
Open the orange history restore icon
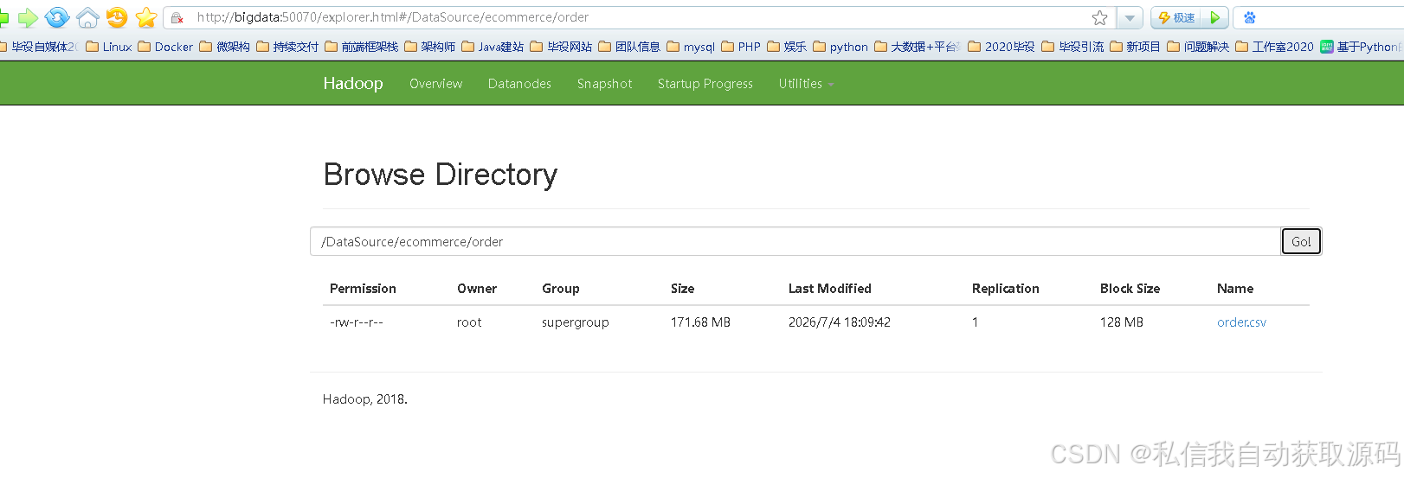(x=117, y=17)
